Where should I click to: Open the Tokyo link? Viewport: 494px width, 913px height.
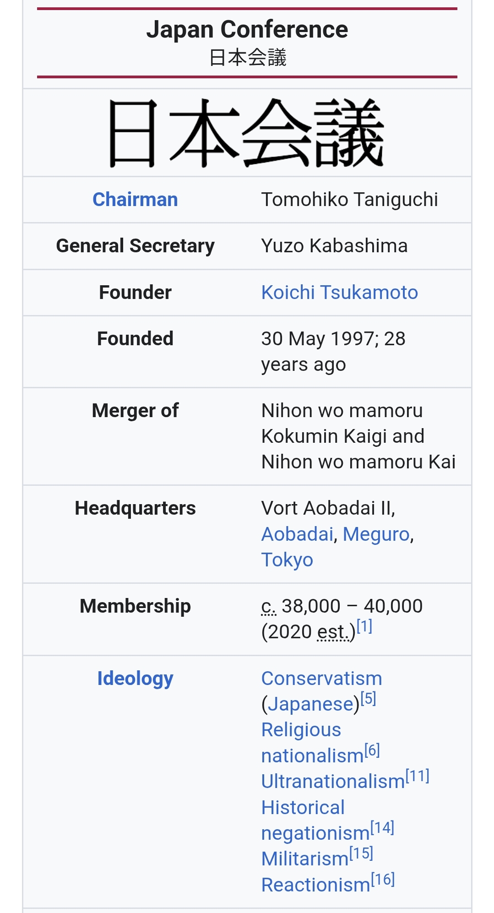pos(287,560)
